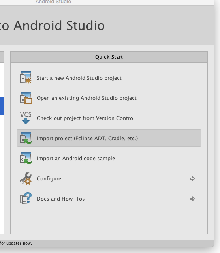Open the 'Docs and How-Tos' label
Viewport: 220px width, 253px height.
[61, 199]
